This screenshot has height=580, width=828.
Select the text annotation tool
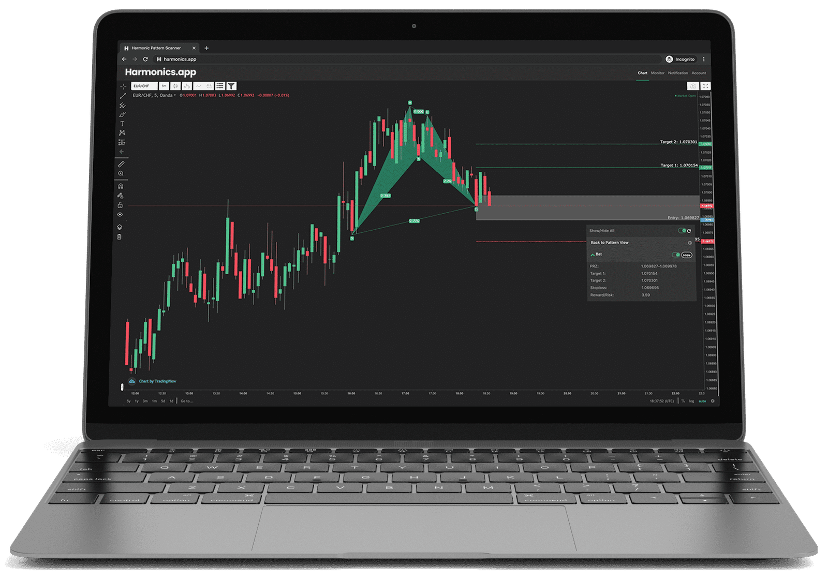tap(122, 124)
